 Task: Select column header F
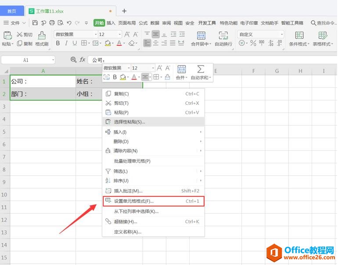(253, 71)
